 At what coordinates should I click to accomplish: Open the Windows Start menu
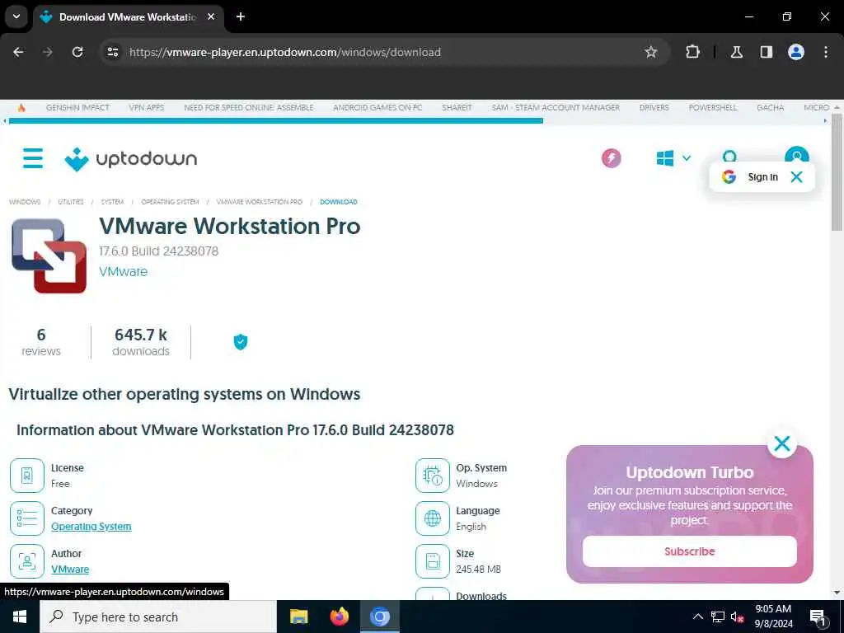click(20, 617)
